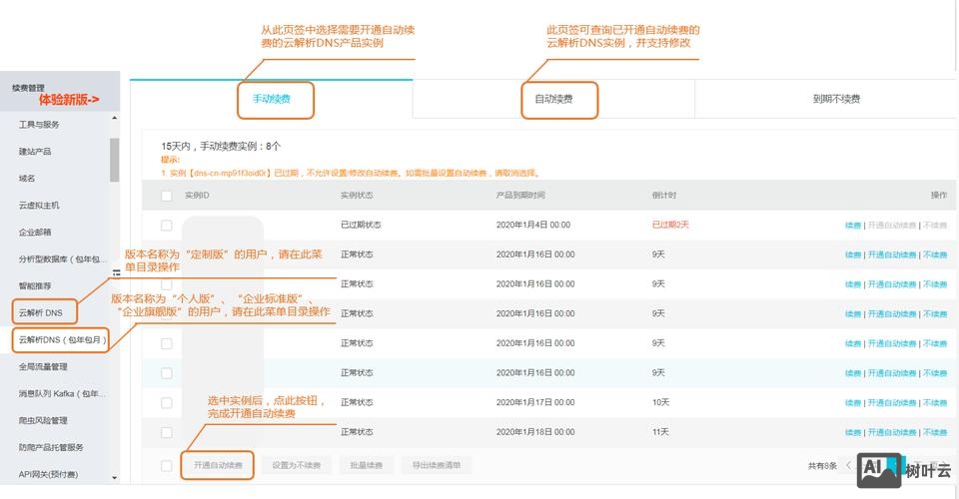Open 建站产品 in the sidebar
The image size is (959, 499).
coord(35,152)
